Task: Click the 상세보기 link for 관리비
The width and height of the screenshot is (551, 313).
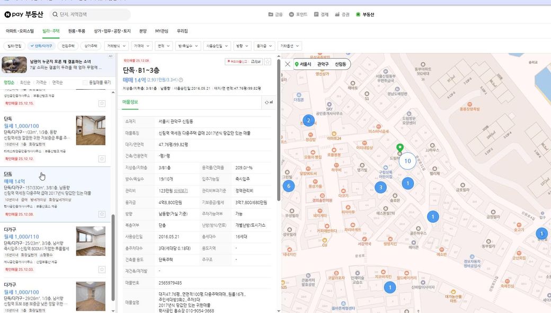Action: [181, 190]
